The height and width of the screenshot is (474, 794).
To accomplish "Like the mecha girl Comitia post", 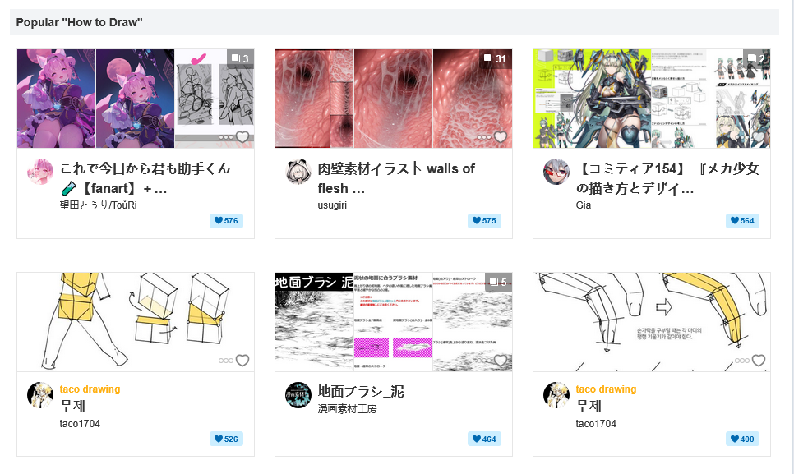I will click(759, 137).
